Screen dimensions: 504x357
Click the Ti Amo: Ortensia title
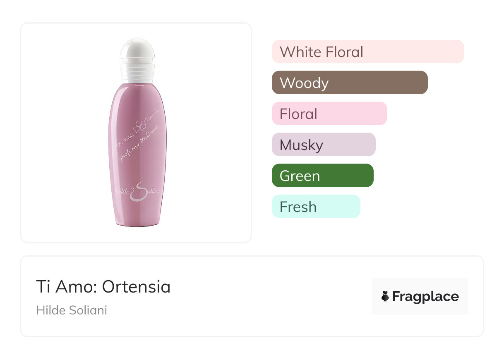tap(103, 287)
